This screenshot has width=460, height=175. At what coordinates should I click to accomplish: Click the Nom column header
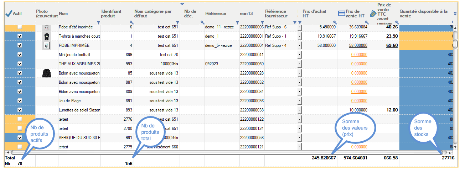click(63, 13)
